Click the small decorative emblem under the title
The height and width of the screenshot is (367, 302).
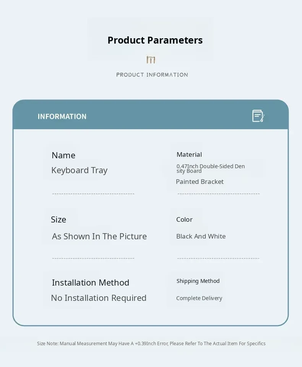pyautogui.click(x=151, y=60)
